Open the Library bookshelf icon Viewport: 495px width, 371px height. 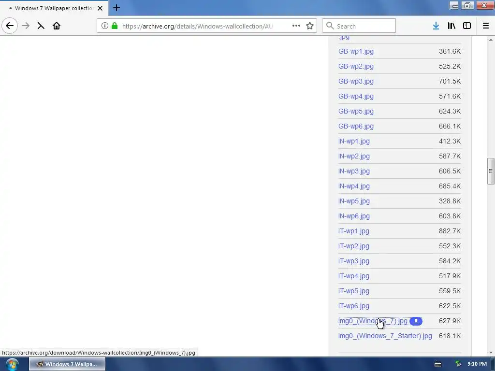[x=451, y=26]
